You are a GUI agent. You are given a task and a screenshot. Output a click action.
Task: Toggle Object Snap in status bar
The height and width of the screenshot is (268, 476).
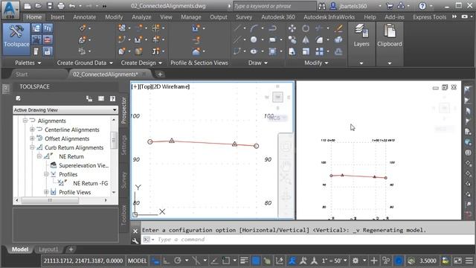[226, 261]
